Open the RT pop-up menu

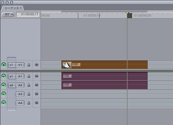pyautogui.click(x=8, y=15)
